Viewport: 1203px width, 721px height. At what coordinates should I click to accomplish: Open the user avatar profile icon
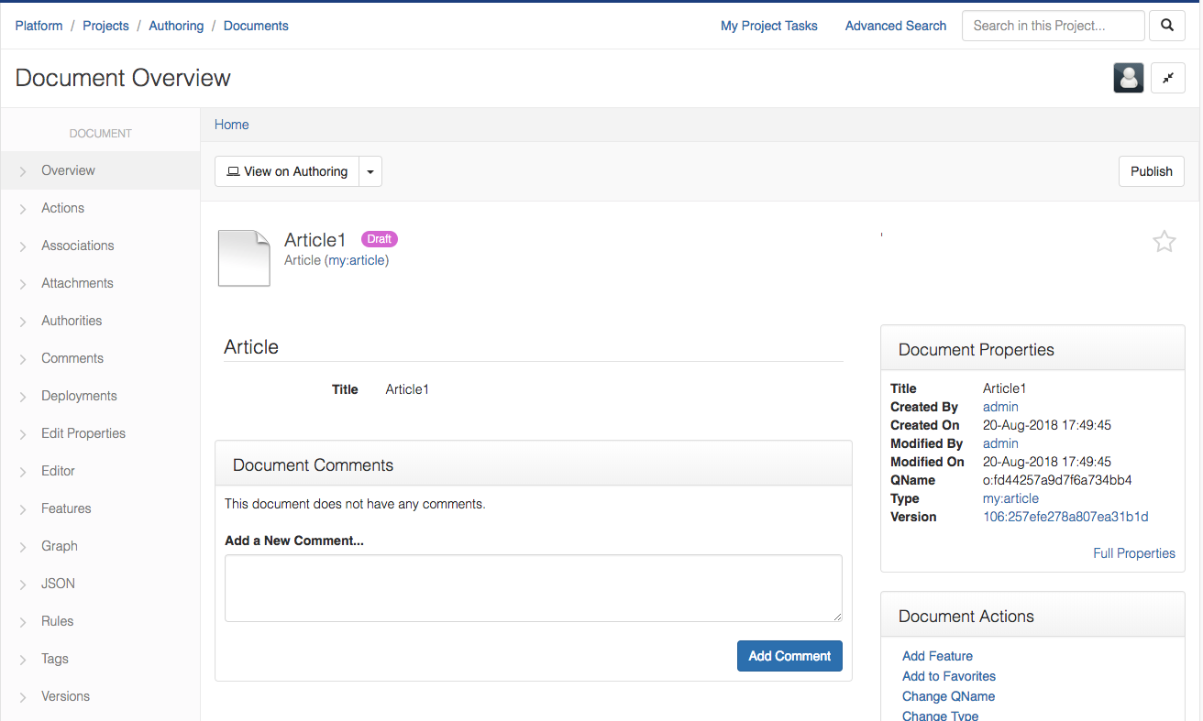[1128, 79]
